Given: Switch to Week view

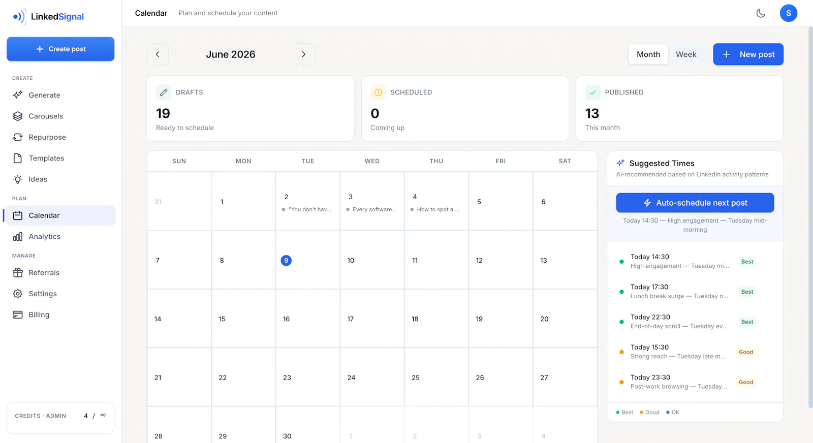Looking at the screenshot, I should coord(686,54).
